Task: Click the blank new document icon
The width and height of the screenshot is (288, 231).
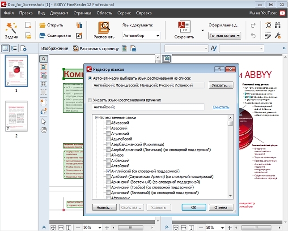Action: click(28, 25)
